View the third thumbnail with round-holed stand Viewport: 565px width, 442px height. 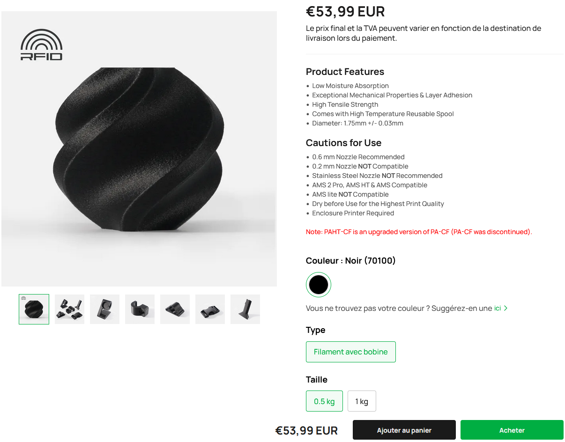click(104, 309)
